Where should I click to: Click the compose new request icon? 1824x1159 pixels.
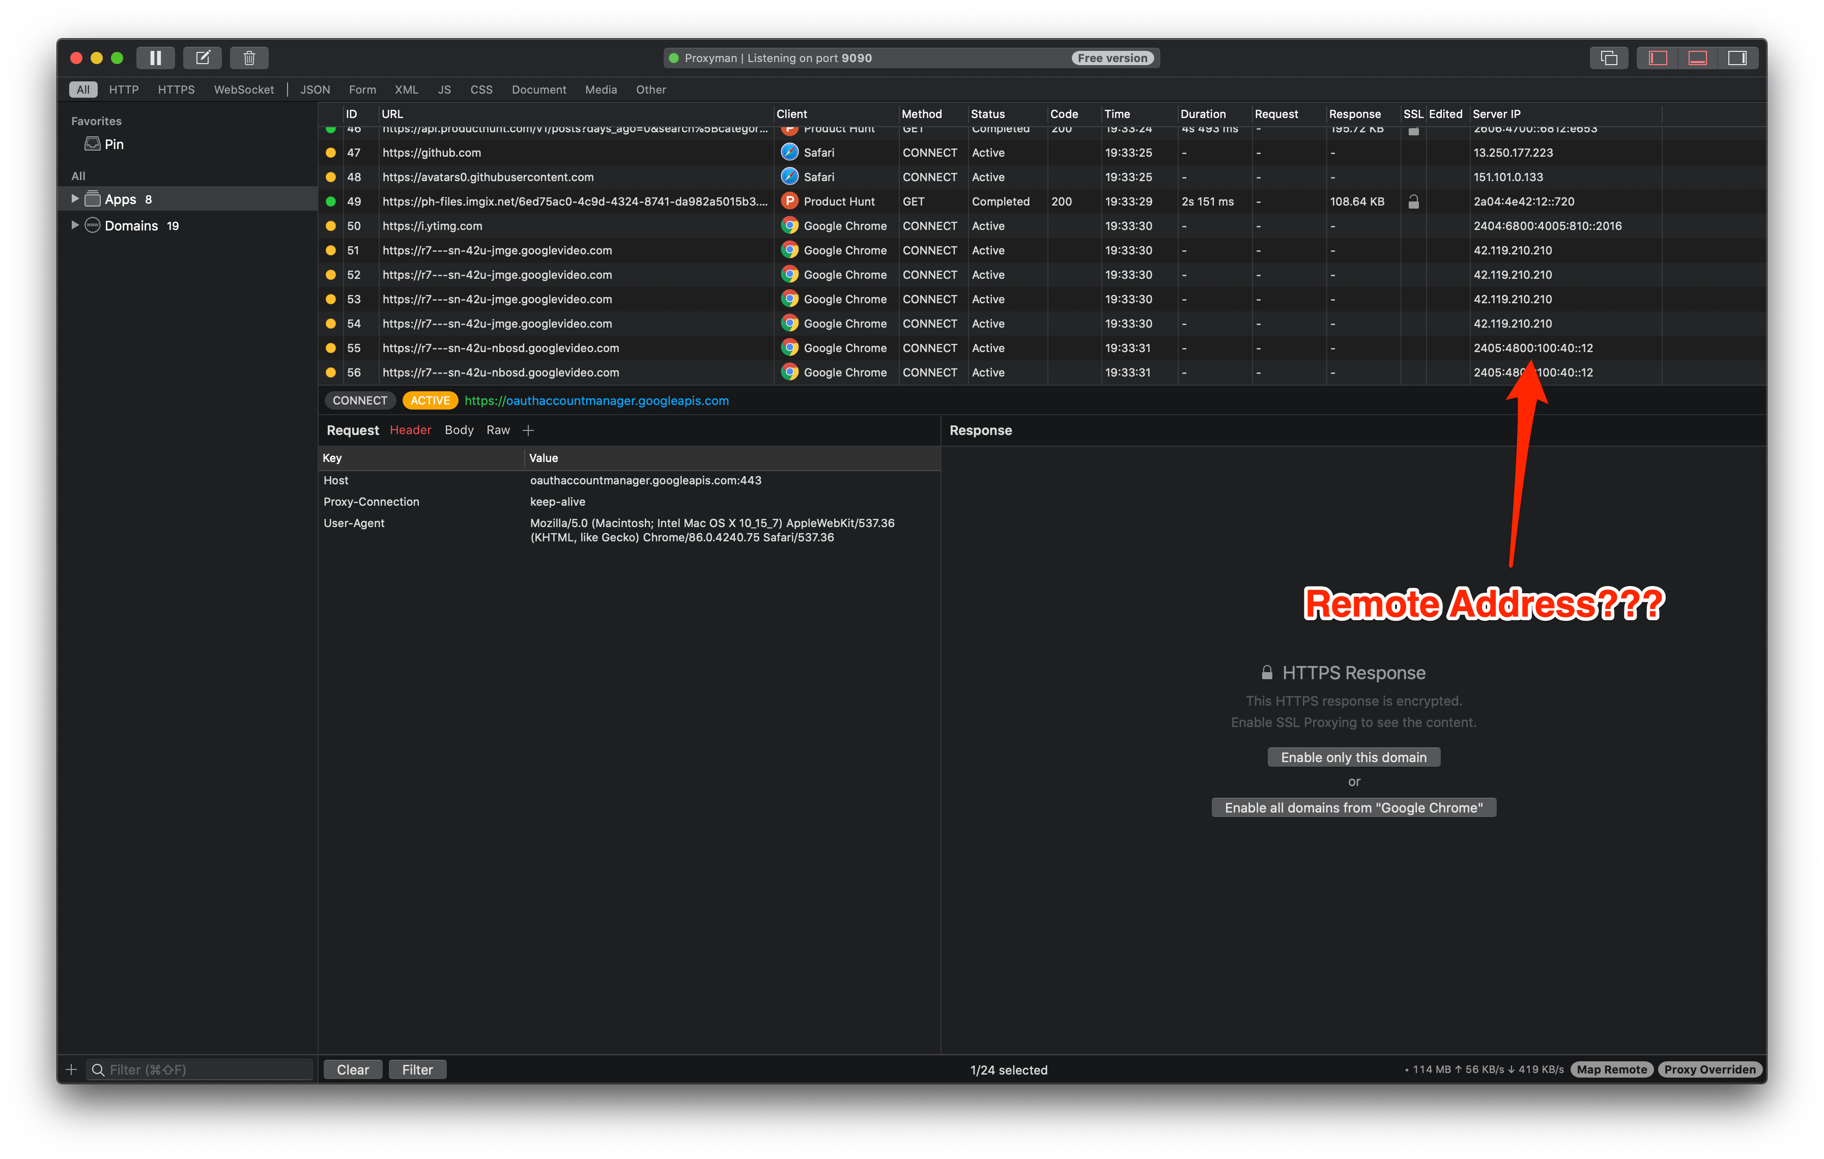(x=202, y=57)
